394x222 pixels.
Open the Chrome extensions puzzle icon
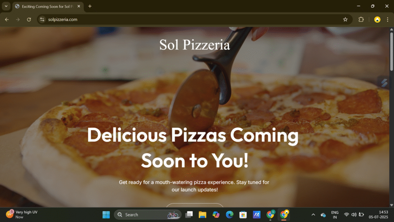(x=361, y=20)
